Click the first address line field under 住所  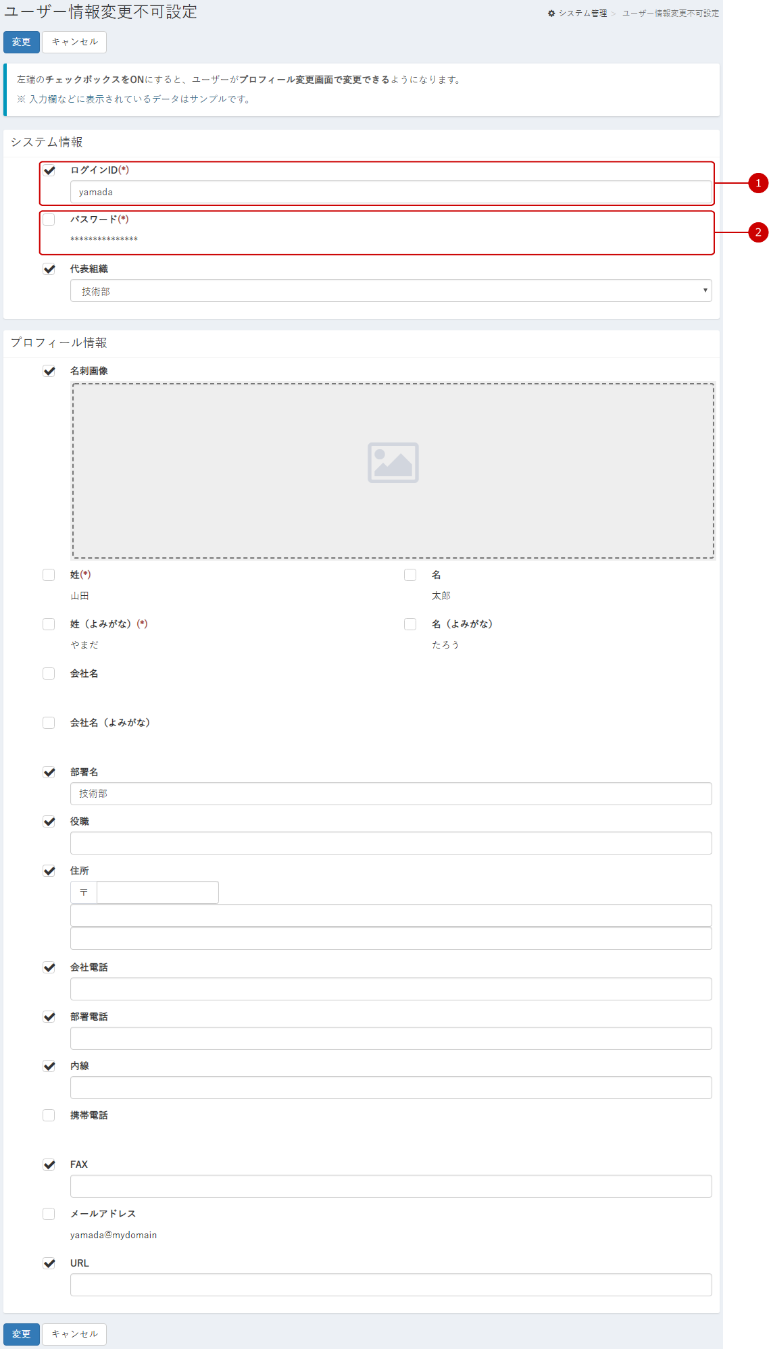tap(391, 915)
